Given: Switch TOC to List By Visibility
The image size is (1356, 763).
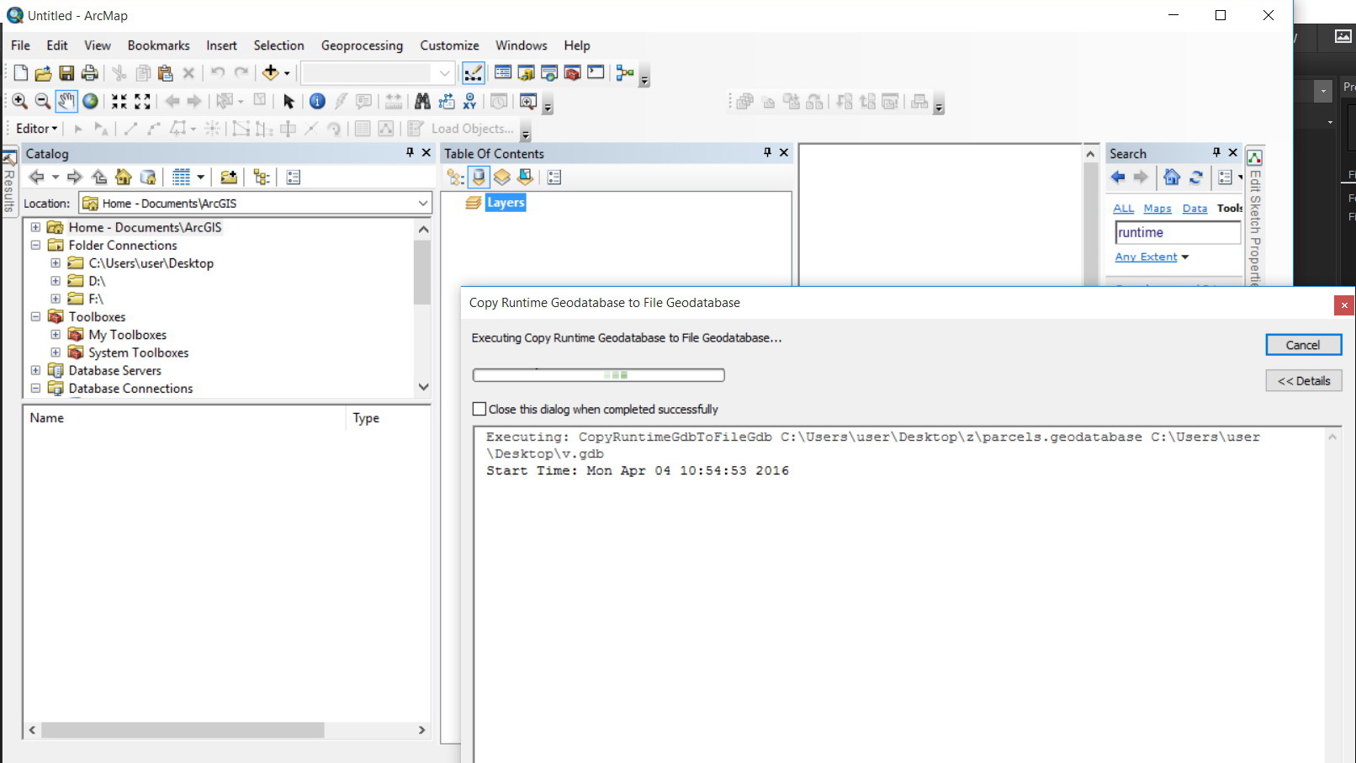Looking at the screenshot, I should (x=502, y=178).
